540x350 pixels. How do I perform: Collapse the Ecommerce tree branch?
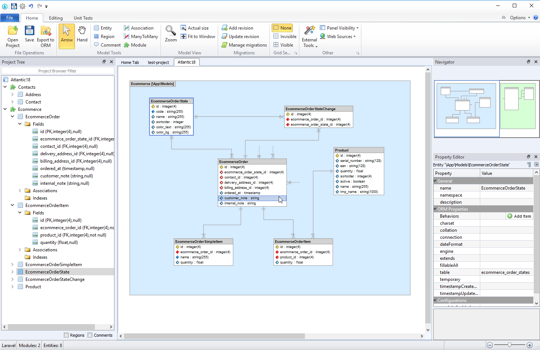5,109
